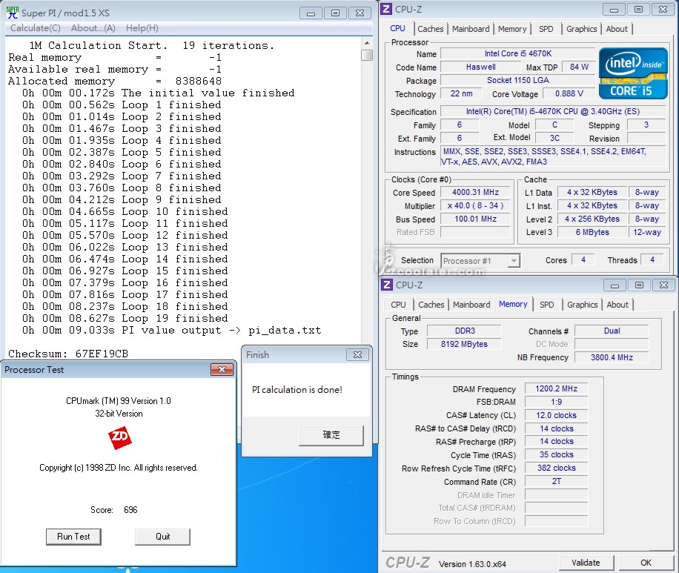Click the 'PI value output -> pi_data.txt' line
679x573 pixels.
click(x=171, y=330)
